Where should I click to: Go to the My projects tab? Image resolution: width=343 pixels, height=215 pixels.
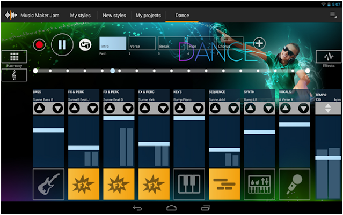point(148,16)
